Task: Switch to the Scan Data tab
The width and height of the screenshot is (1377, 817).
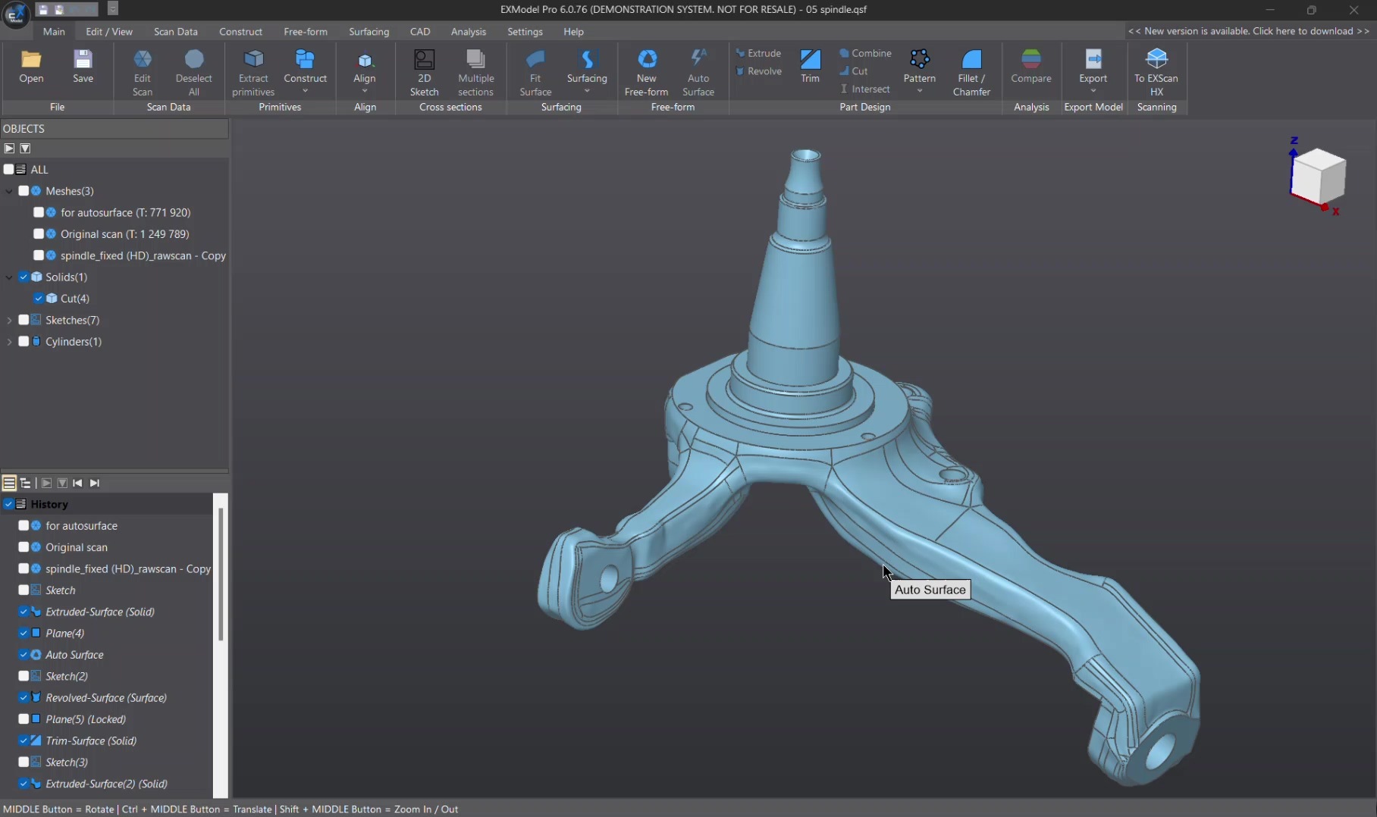Action: coord(175,32)
